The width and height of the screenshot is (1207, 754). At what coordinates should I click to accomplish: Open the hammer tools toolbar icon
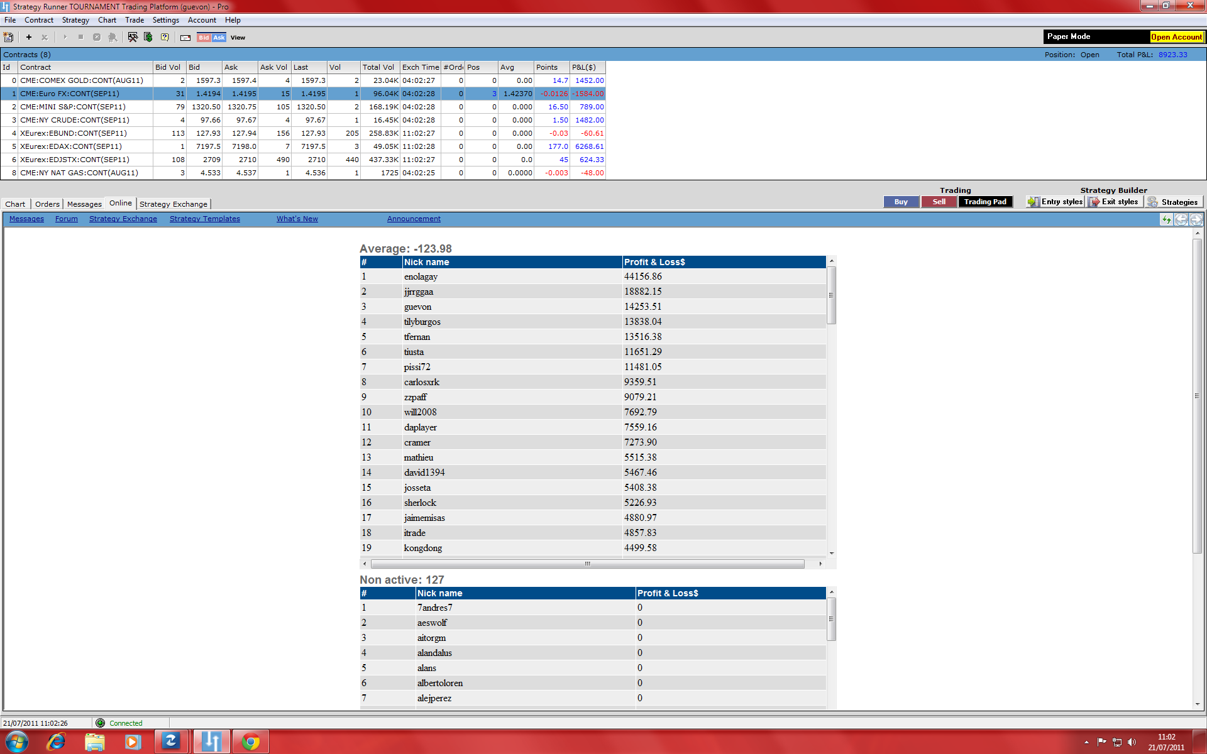133,37
